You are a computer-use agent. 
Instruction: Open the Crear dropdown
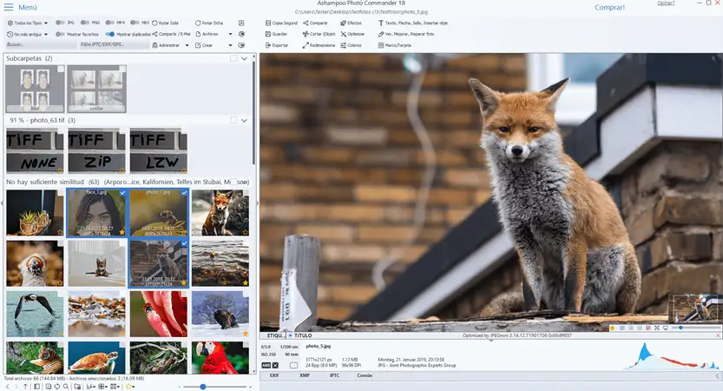231,45
